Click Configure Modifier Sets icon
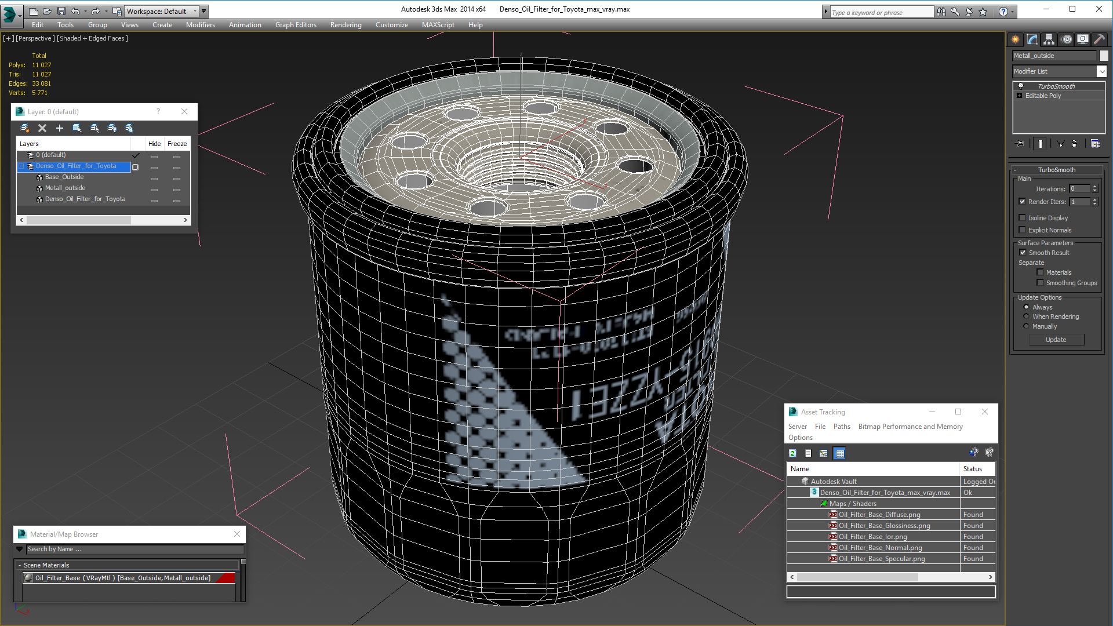This screenshot has height=626, width=1113. (1095, 143)
